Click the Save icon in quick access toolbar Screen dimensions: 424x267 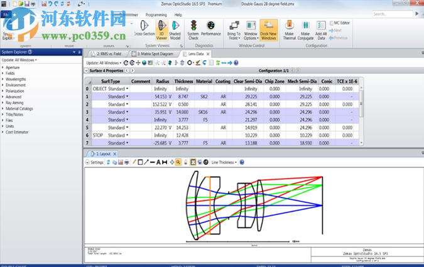(x=27, y=4)
